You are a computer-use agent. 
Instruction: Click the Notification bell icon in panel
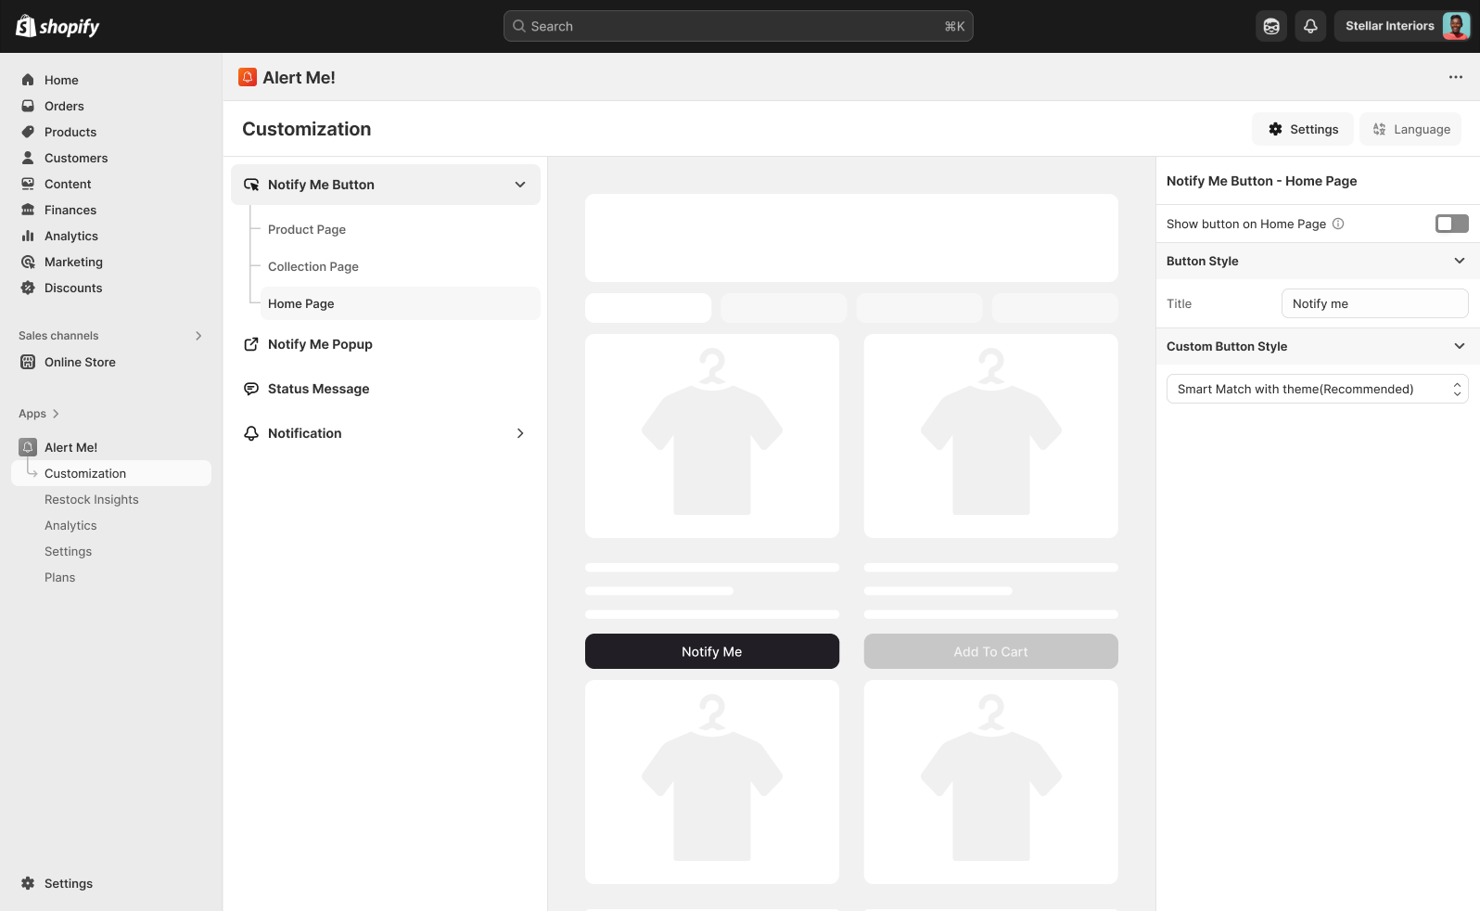pyautogui.click(x=251, y=433)
